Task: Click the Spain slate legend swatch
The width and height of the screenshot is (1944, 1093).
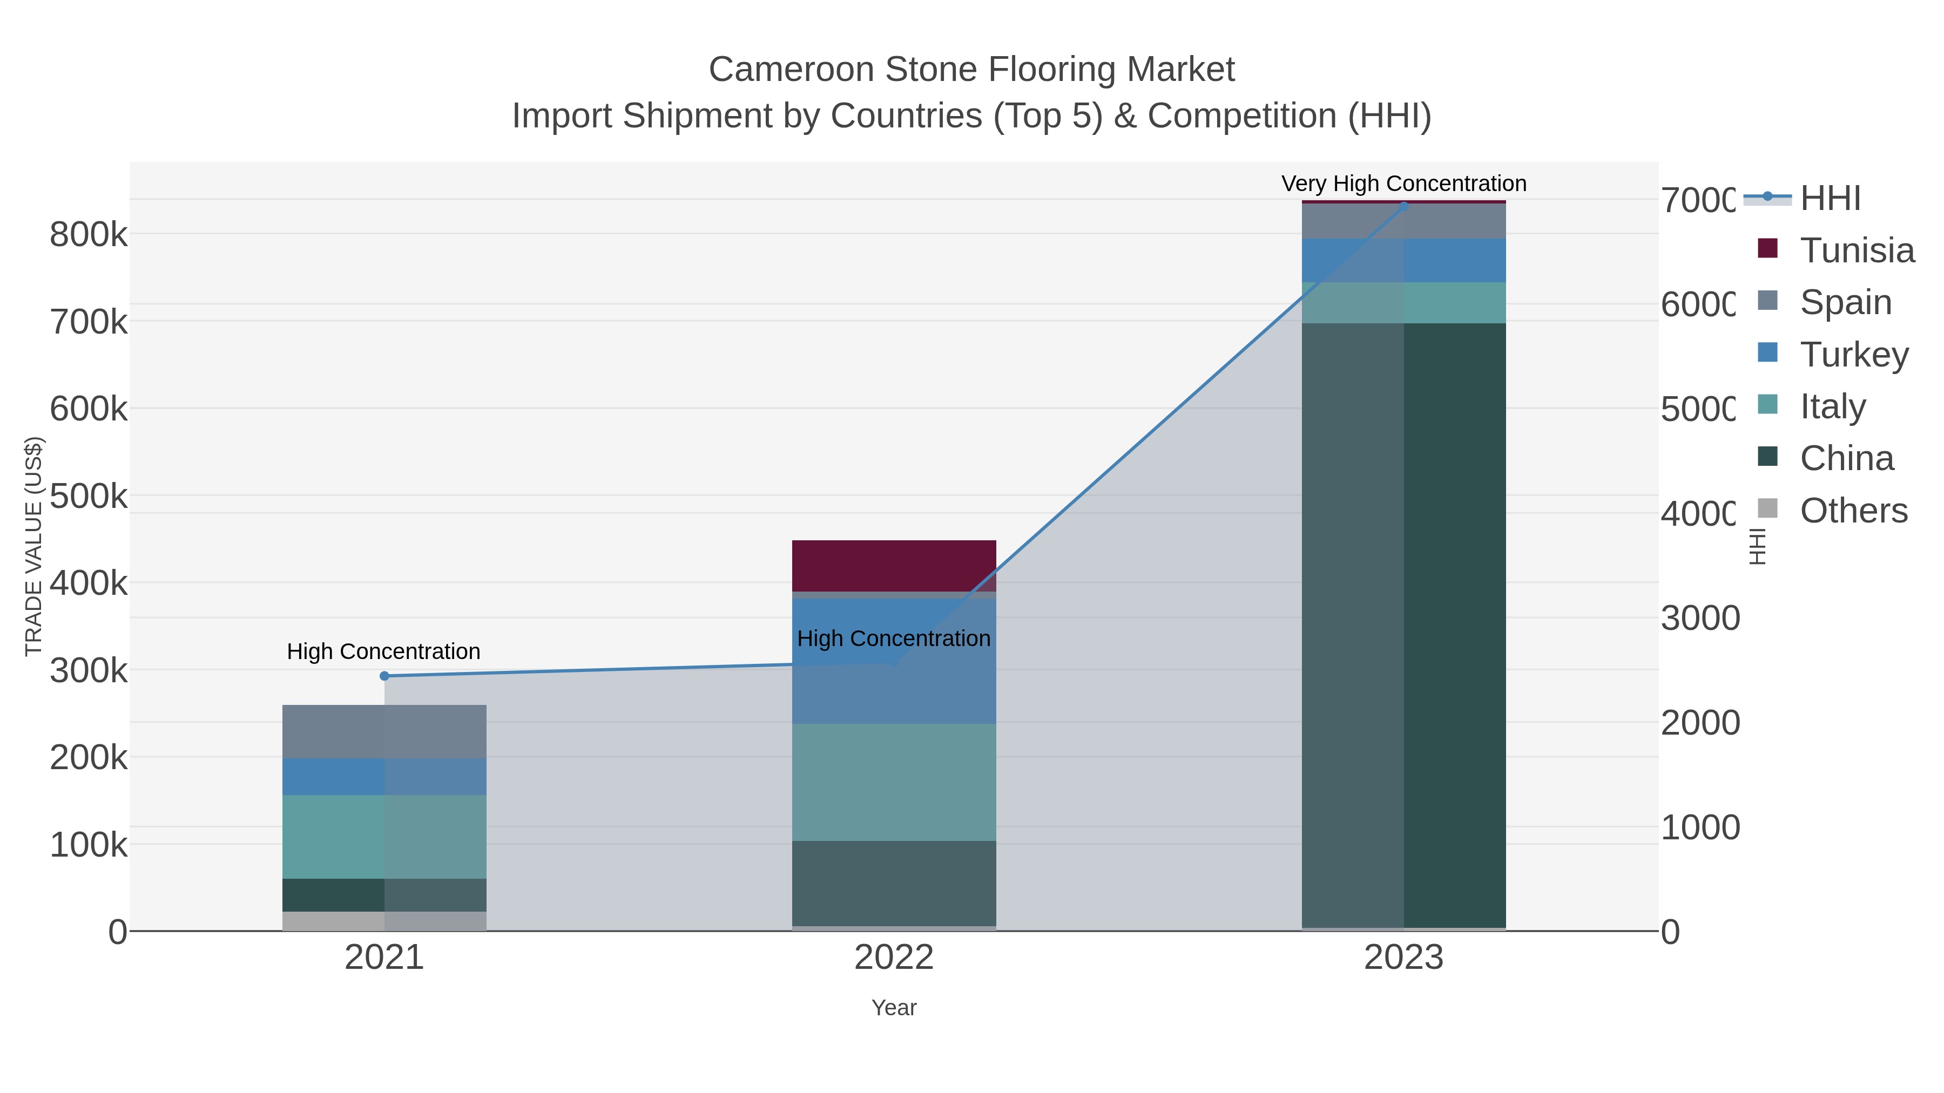Action: [x=1767, y=300]
